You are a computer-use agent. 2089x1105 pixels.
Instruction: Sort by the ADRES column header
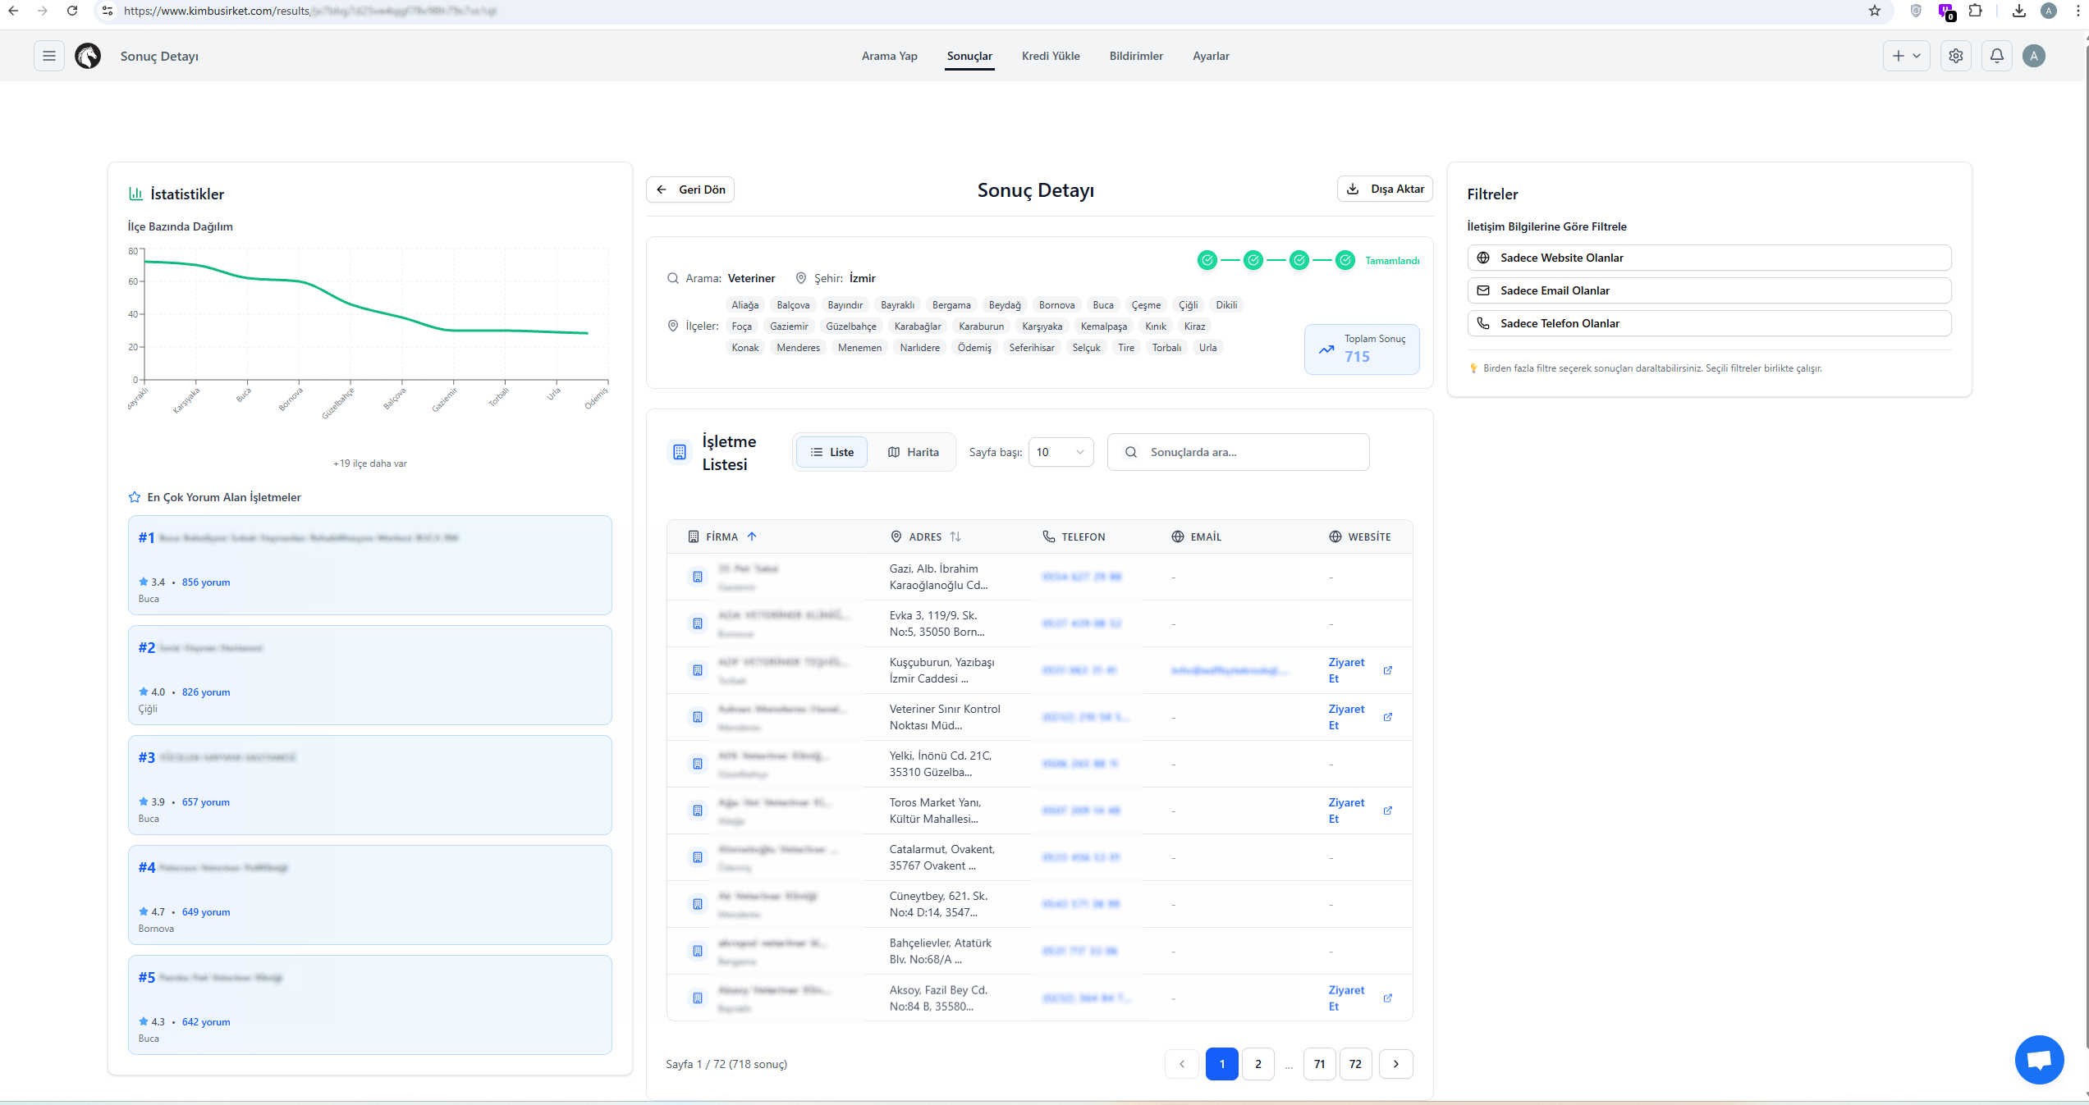click(x=926, y=537)
